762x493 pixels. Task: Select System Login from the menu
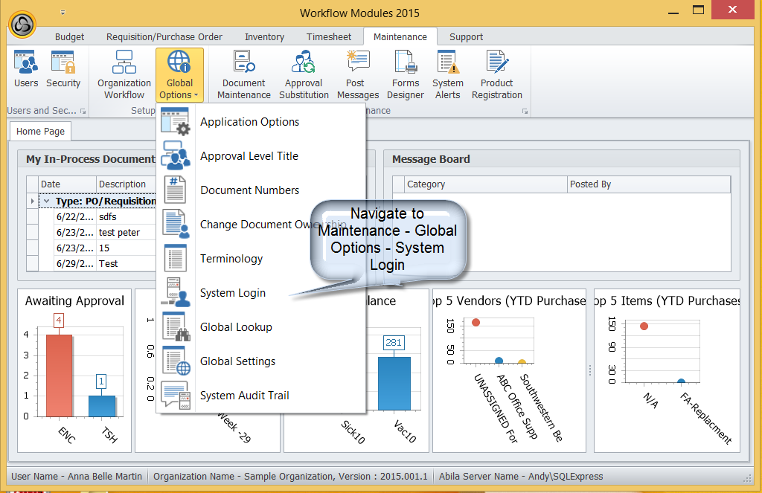[x=232, y=293]
